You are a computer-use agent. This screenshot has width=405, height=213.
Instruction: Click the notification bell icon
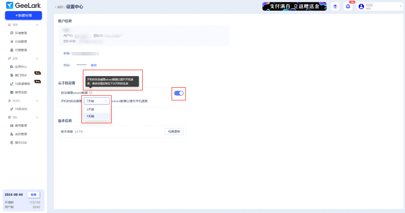[348, 6]
